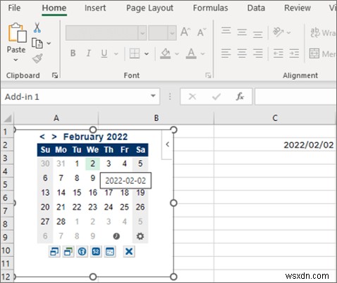
Task: Click Increase Font Size icon
Action: click(x=185, y=32)
